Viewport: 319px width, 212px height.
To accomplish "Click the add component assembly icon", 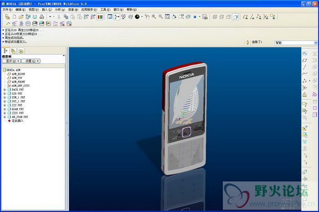I will click(x=304, y=128).
